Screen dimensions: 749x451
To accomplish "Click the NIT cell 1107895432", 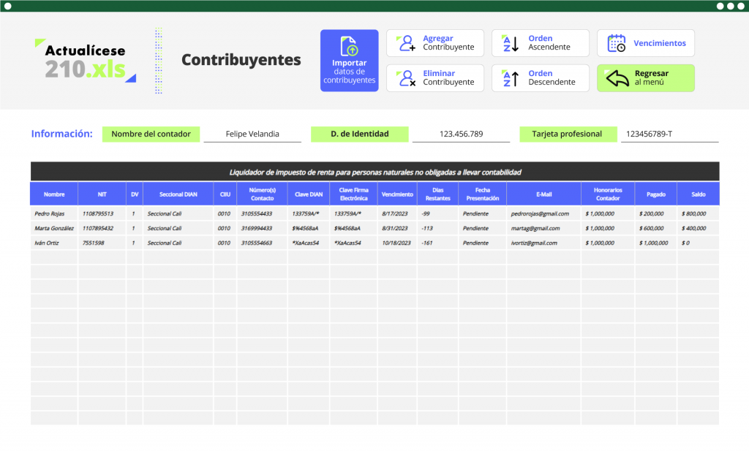I will point(102,228).
